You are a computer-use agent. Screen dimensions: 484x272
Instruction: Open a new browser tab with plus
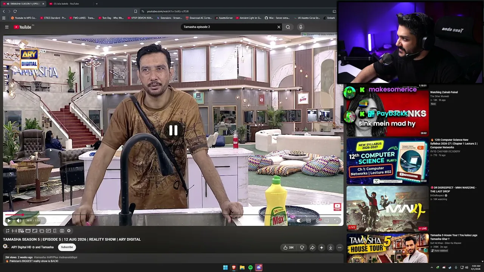(x=96, y=4)
